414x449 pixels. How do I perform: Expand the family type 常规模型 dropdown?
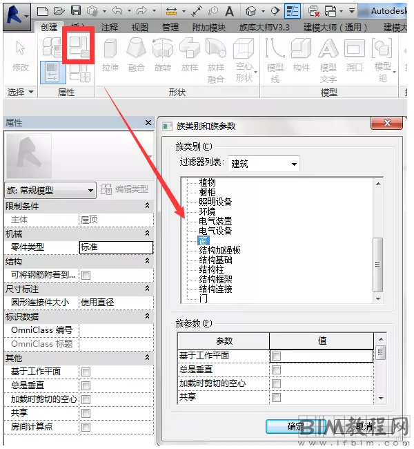tap(50, 190)
